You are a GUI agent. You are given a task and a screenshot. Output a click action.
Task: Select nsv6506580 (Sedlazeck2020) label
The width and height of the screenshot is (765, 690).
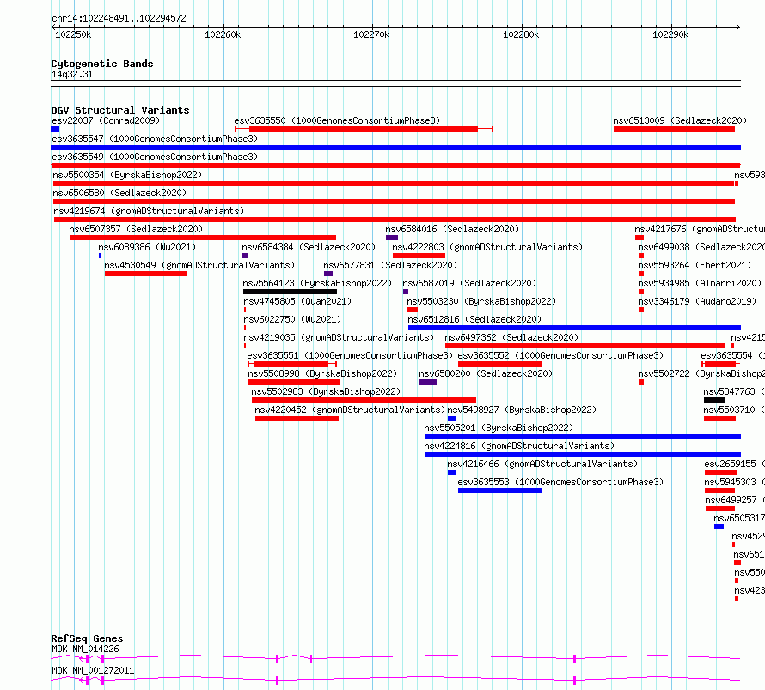[x=119, y=193]
